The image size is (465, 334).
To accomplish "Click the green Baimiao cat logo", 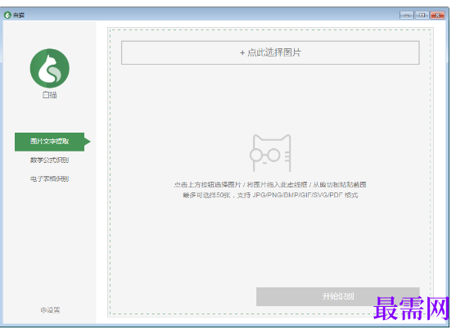I will point(50,68).
